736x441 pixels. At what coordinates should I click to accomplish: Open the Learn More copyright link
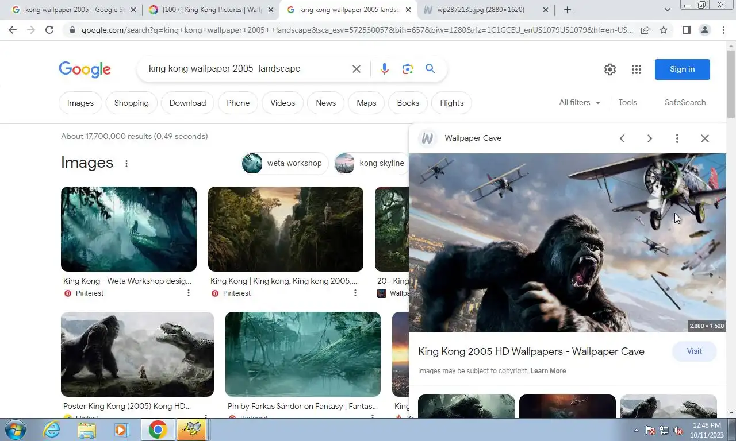tap(548, 371)
